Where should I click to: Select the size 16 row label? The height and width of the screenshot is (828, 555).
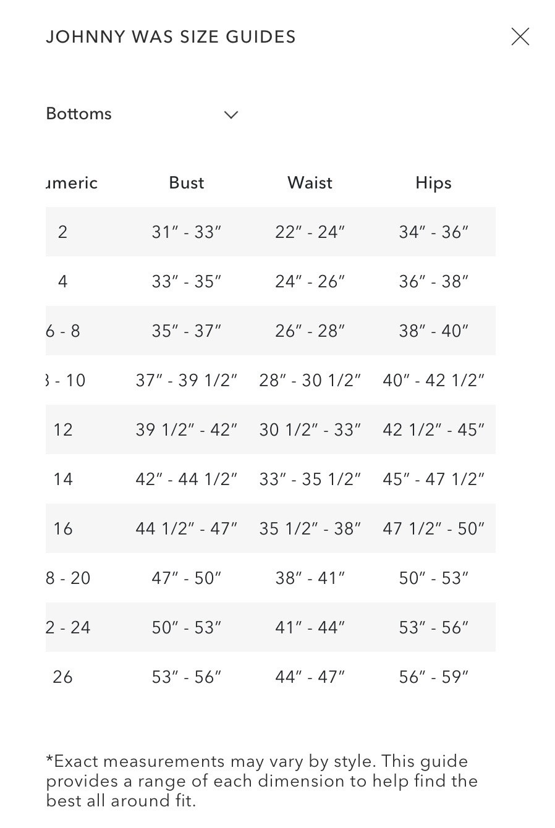pyautogui.click(x=63, y=529)
